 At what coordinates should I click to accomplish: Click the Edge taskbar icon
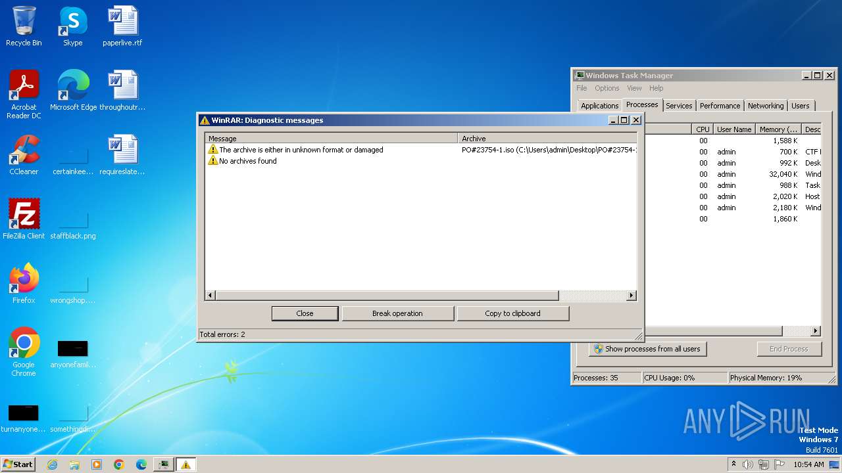141,464
